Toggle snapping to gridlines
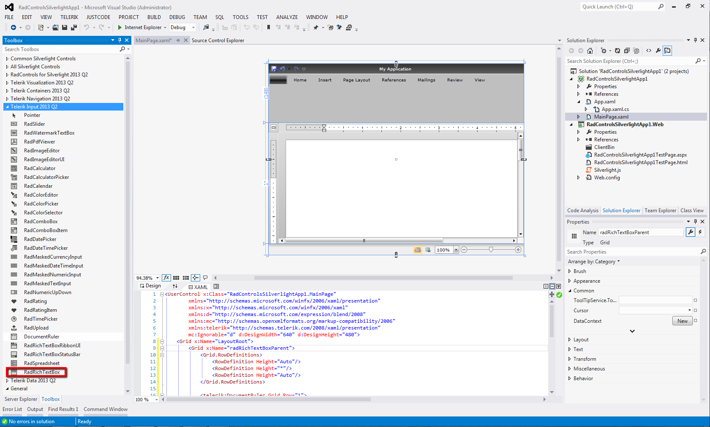710x427 pixels. coord(186,278)
